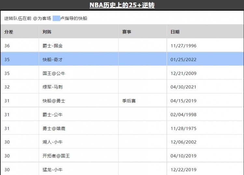Select the date 11/28/1975
The width and height of the screenshot is (244, 175).
click(183, 129)
